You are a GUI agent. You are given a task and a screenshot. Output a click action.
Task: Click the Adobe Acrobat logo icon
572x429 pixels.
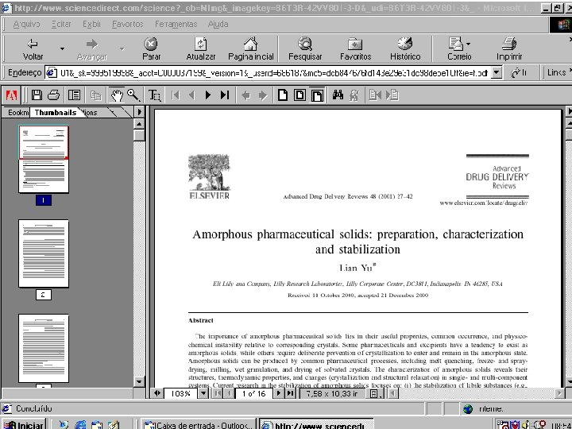(x=12, y=95)
